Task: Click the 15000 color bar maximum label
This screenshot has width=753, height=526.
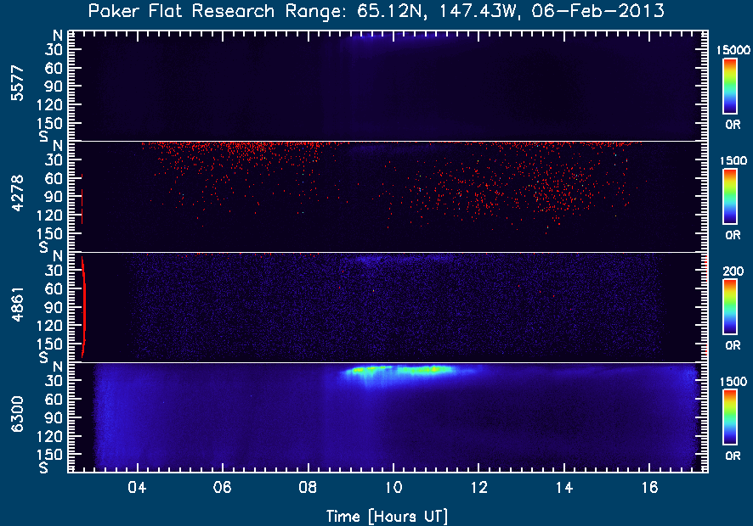Action: pyautogui.click(x=733, y=50)
